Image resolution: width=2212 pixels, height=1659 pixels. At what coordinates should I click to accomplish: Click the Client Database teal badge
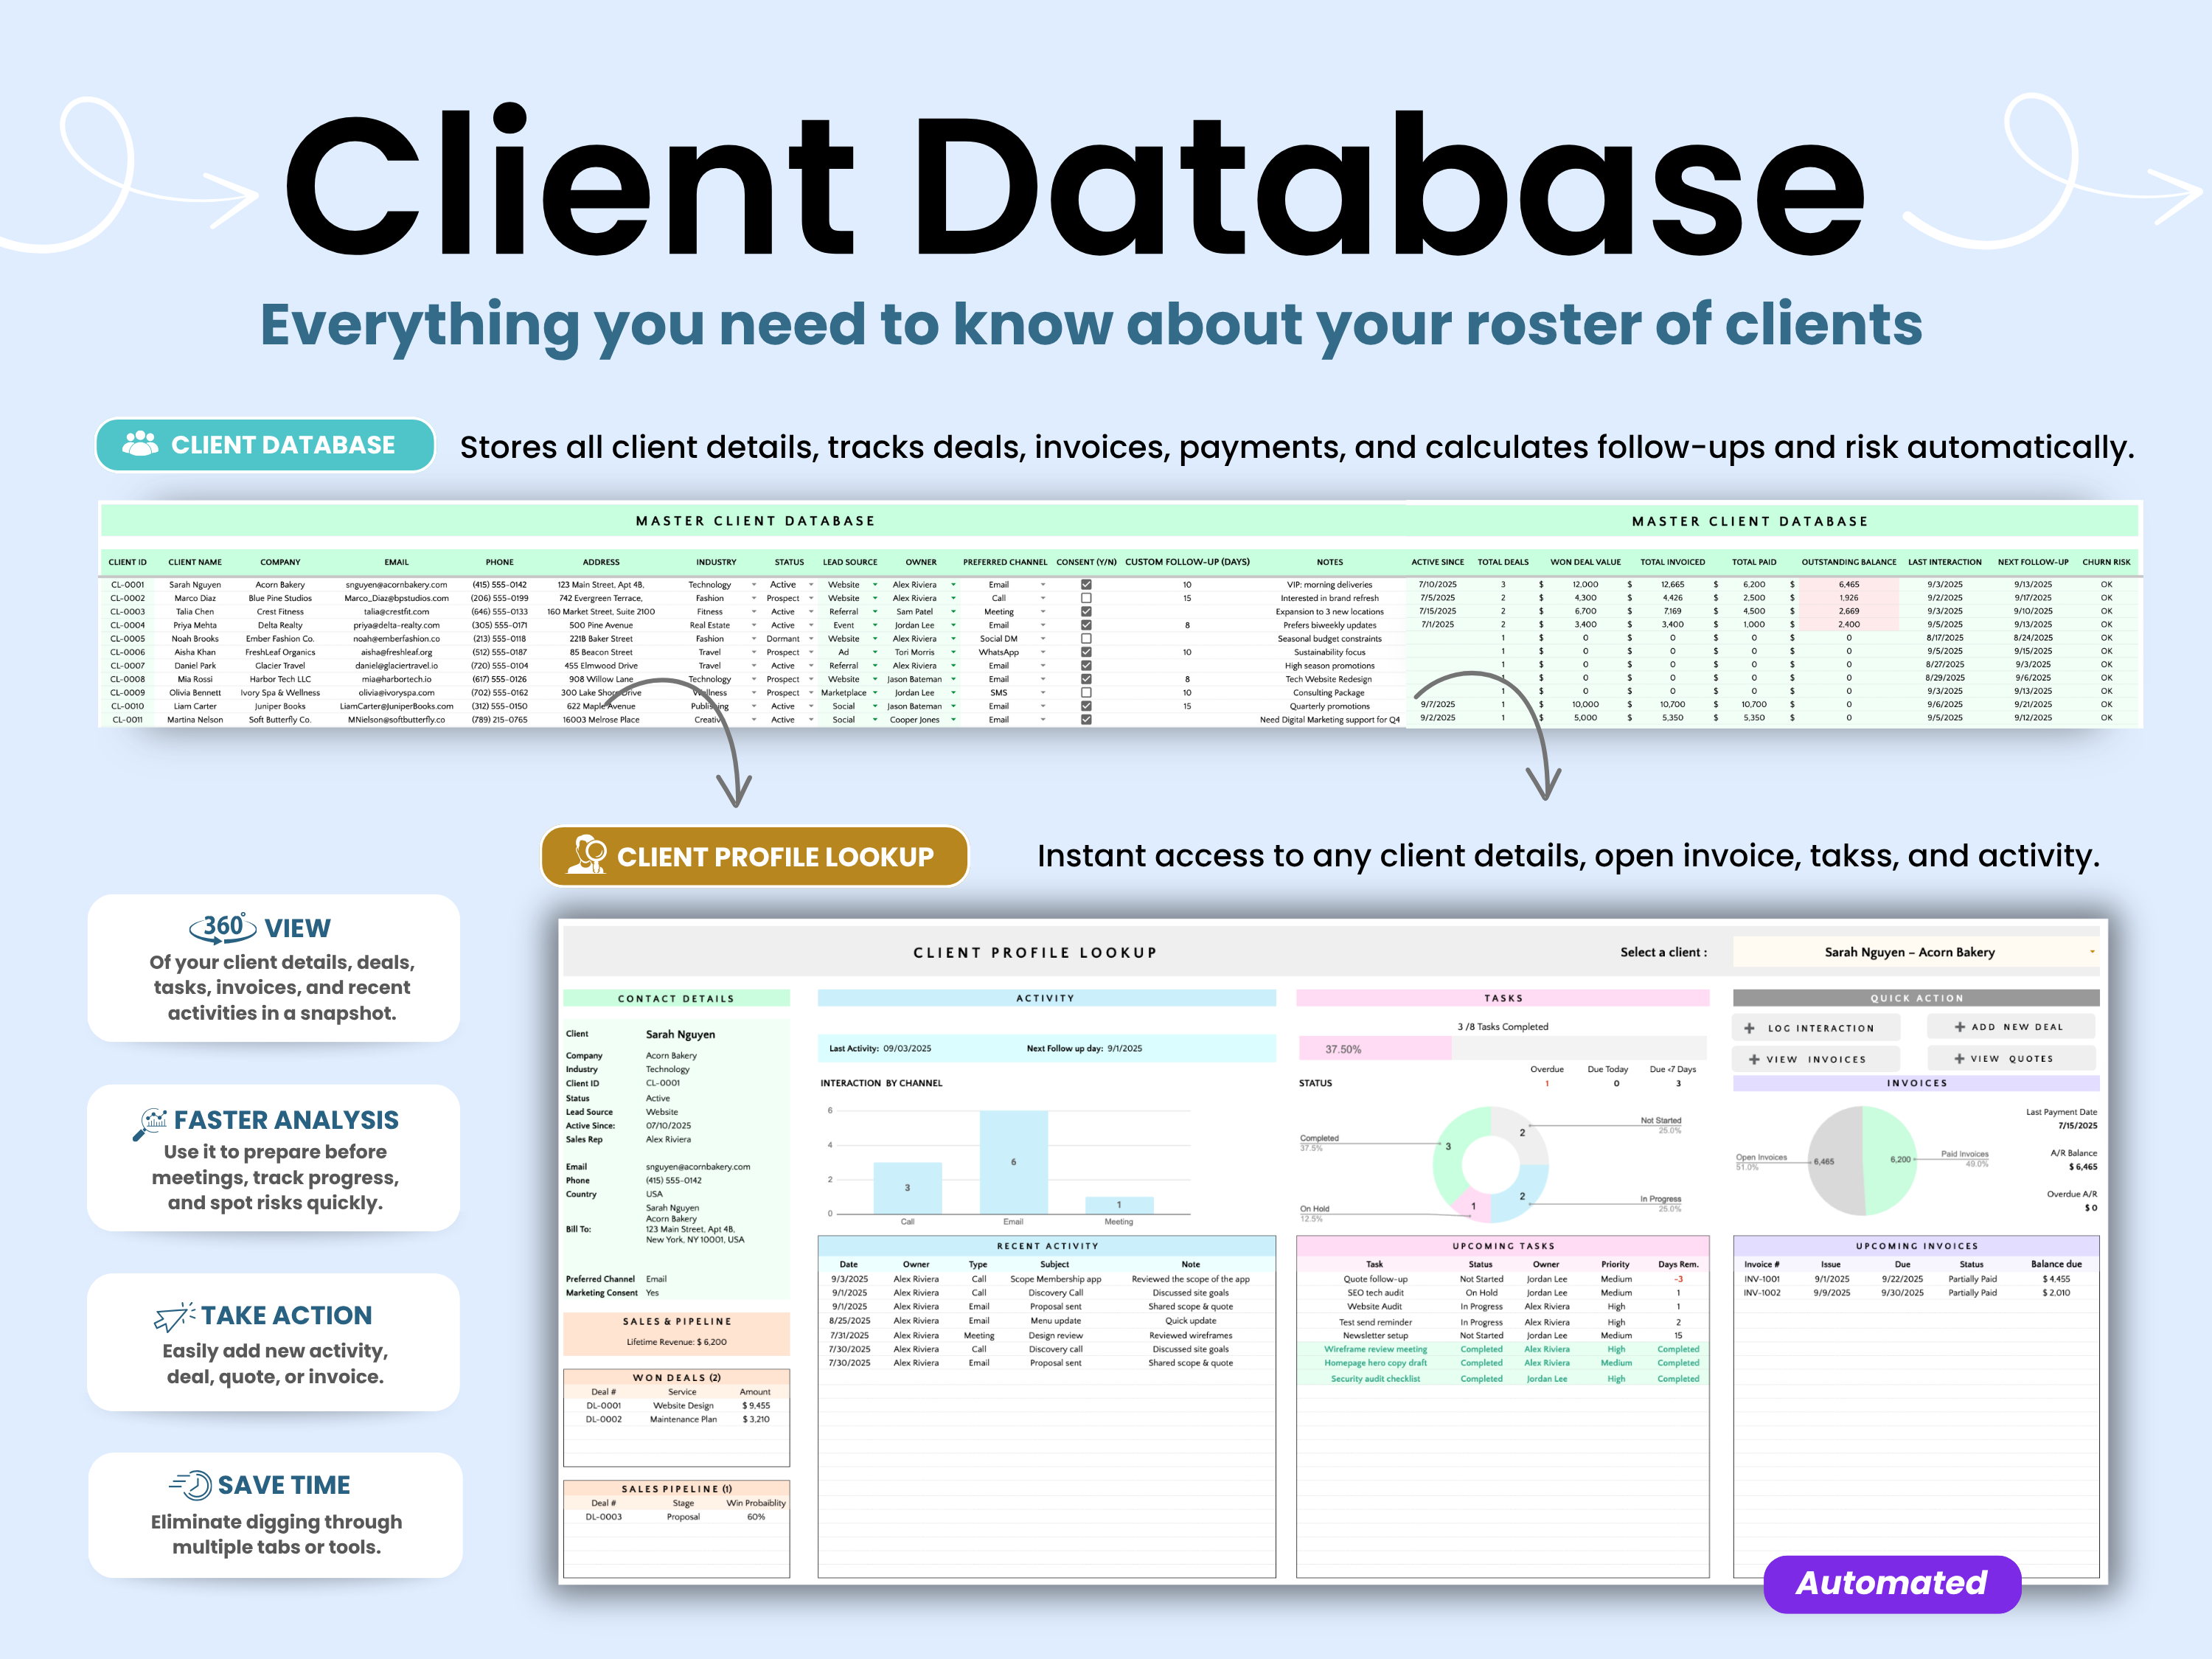pyautogui.click(x=265, y=444)
